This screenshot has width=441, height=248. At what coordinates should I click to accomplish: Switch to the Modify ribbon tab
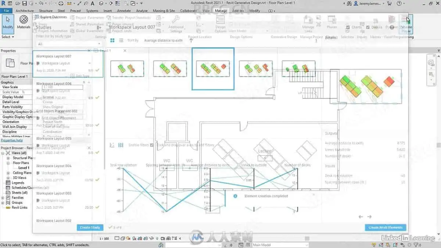click(x=255, y=11)
